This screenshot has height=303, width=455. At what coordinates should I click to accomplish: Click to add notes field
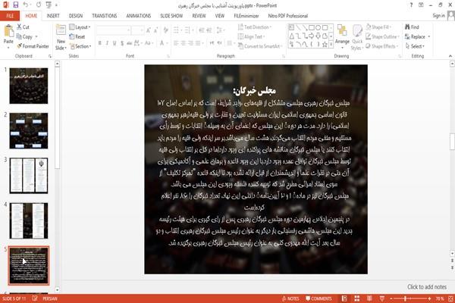(x=427, y=287)
